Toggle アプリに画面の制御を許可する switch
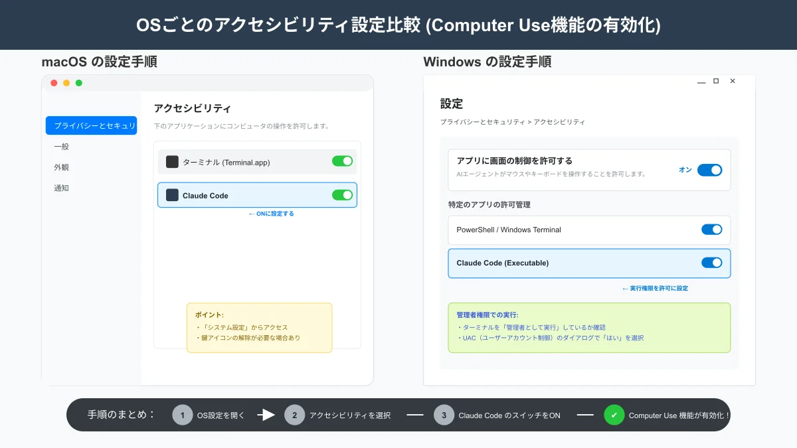 (x=709, y=170)
